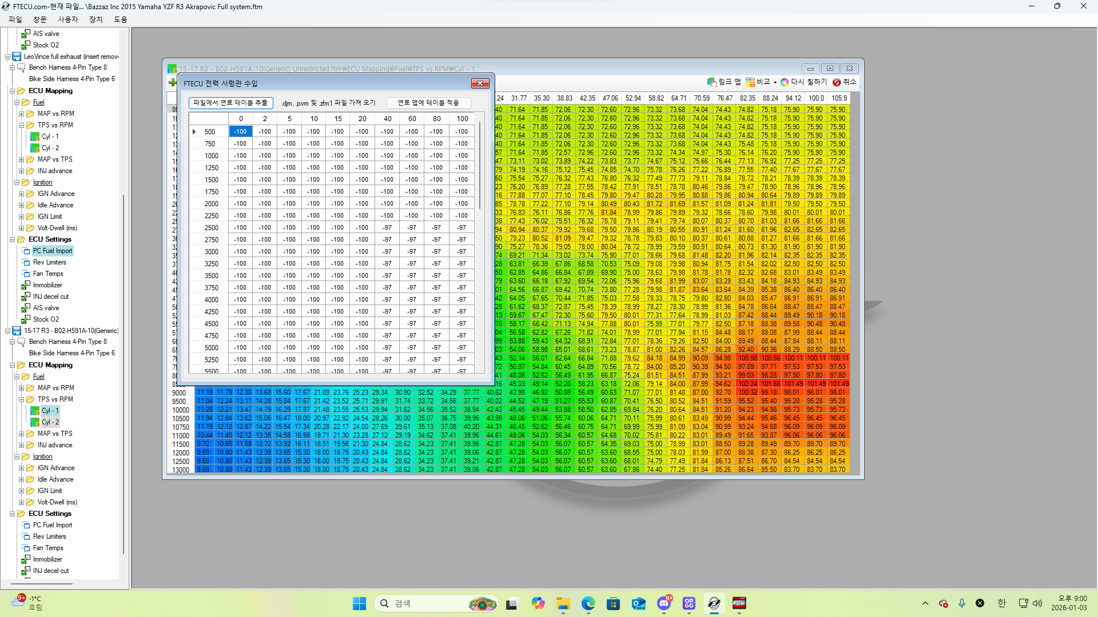1098x617 pixels.
Task: Select the 500 rpm row -100 cell
Action: 240,131
